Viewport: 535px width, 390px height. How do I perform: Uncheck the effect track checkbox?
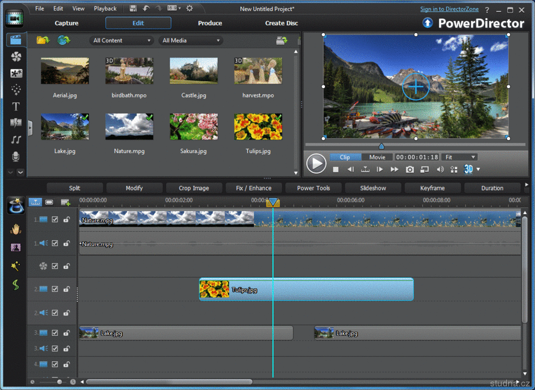point(55,266)
